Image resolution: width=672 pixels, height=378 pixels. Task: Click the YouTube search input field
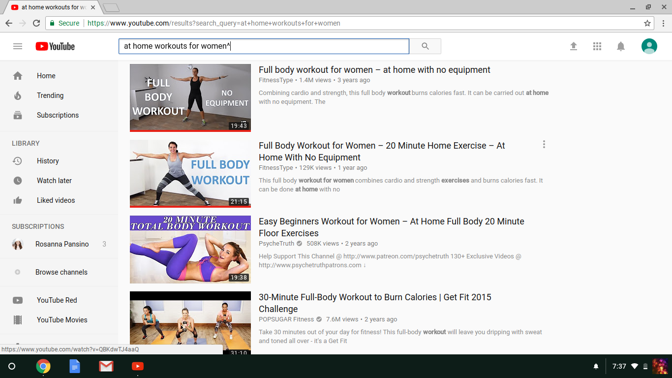click(264, 46)
